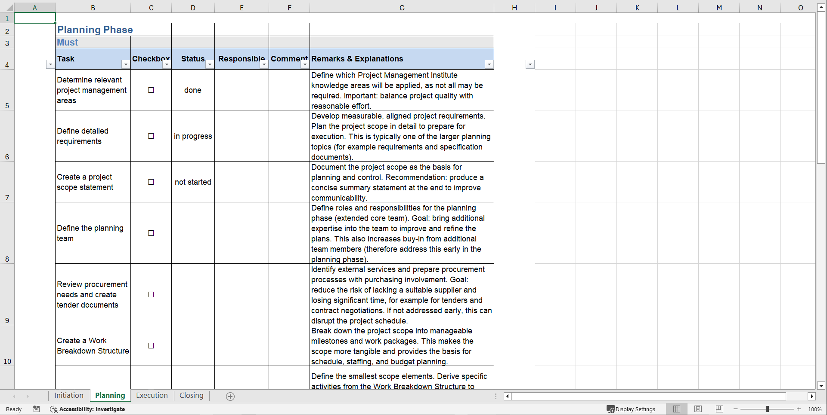This screenshot has height=415, width=827.
Task: Open the filter dropdown on the Status column
Action: point(210,64)
